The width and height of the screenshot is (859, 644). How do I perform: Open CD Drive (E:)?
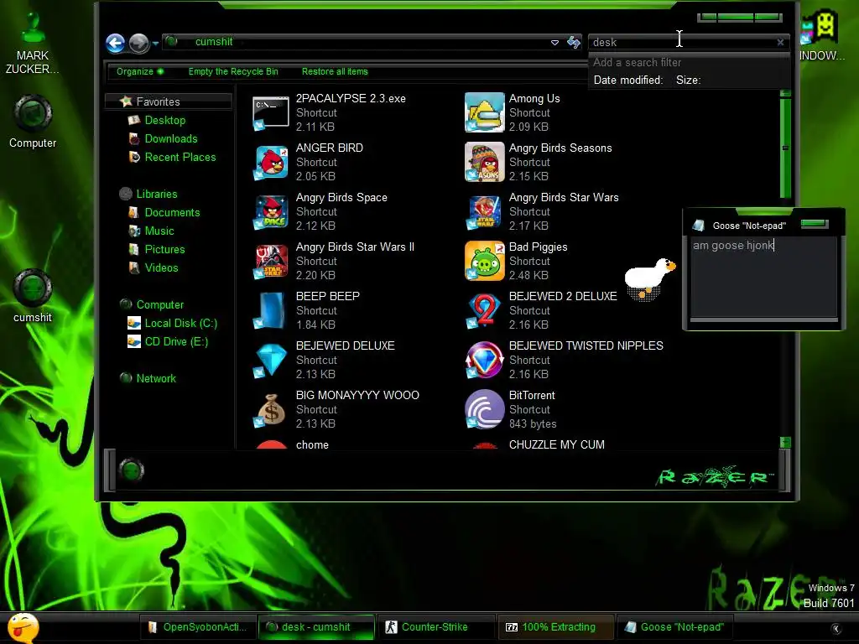[x=176, y=342]
